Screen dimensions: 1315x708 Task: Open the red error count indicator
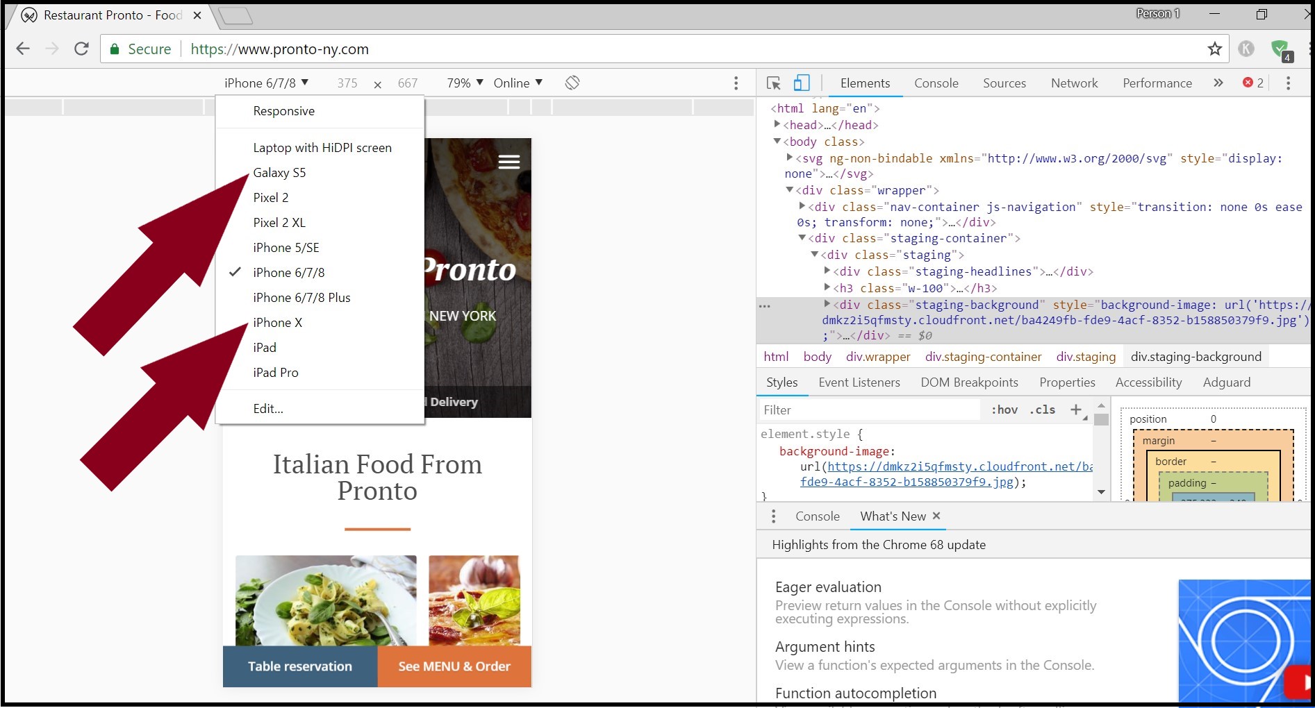click(x=1253, y=83)
